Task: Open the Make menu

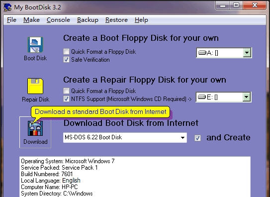Action: pyautogui.click(x=31, y=20)
